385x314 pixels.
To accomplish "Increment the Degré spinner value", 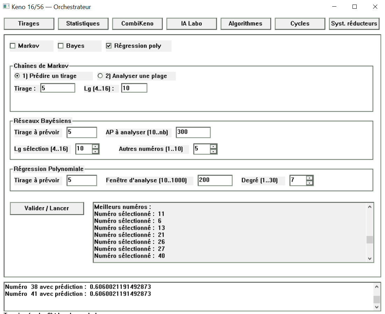I will [309, 178].
